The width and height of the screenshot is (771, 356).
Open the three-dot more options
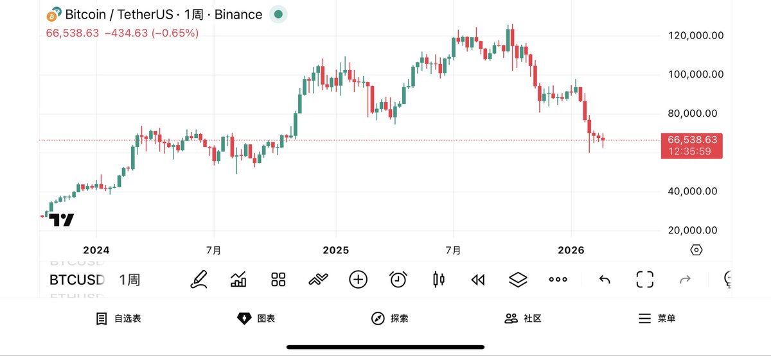[558, 279]
